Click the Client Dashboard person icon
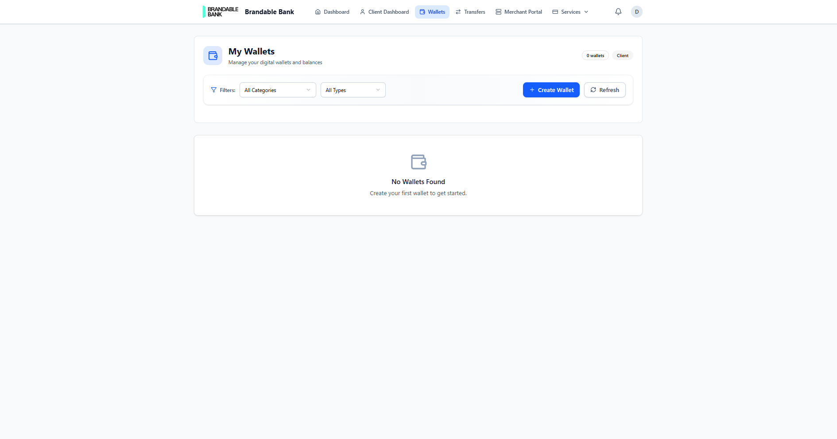Screen dimensions: 837x439 [362, 12]
